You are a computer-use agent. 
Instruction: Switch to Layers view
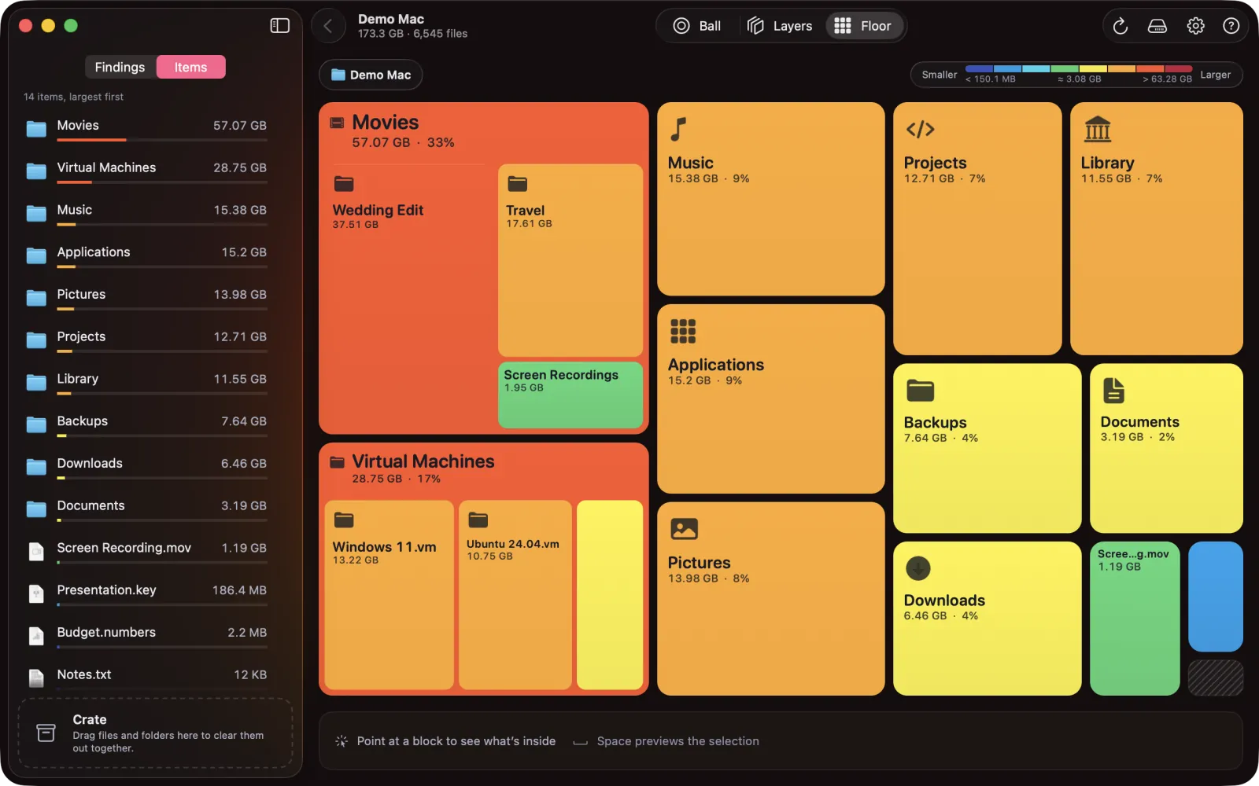(779, 26)
